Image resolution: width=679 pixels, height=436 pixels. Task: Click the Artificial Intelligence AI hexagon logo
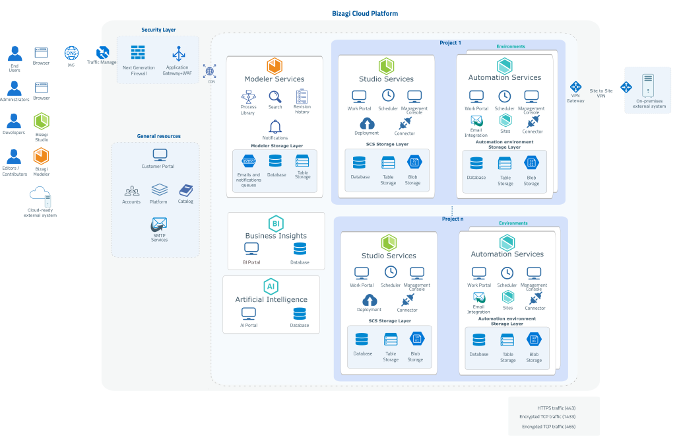(x=271, y=287)
